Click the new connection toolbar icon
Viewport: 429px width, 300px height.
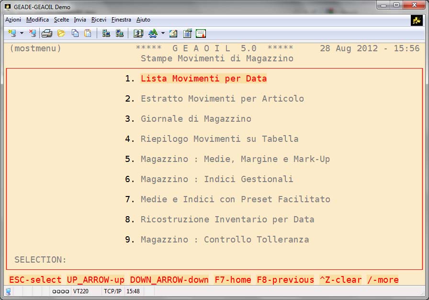(x=12, y=34)
